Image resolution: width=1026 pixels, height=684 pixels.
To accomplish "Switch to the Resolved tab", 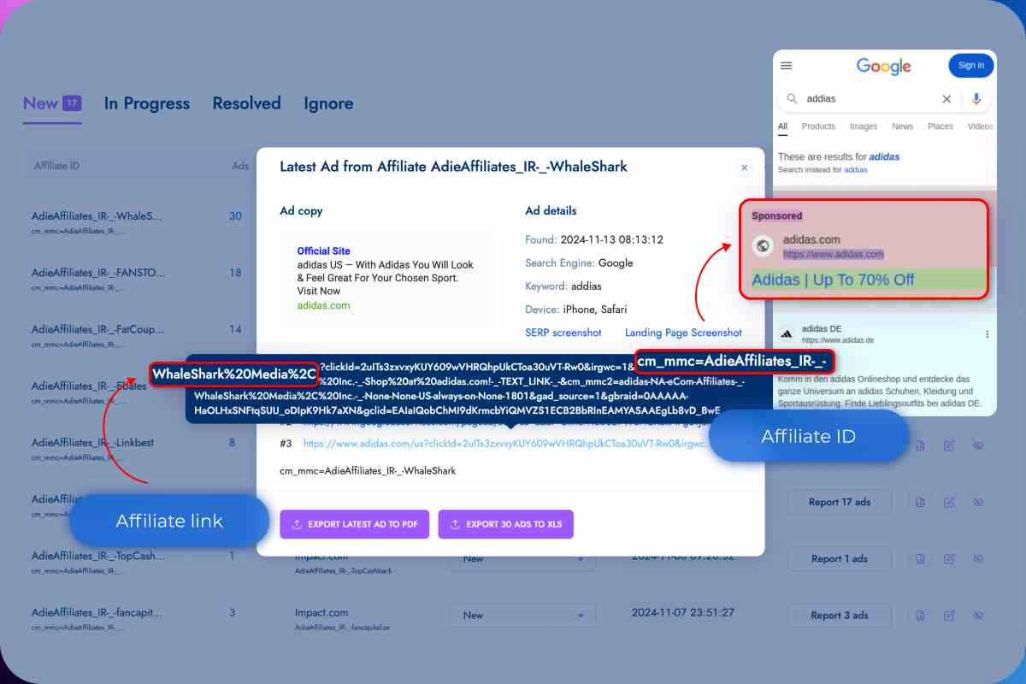I will [x=246, y=103].
